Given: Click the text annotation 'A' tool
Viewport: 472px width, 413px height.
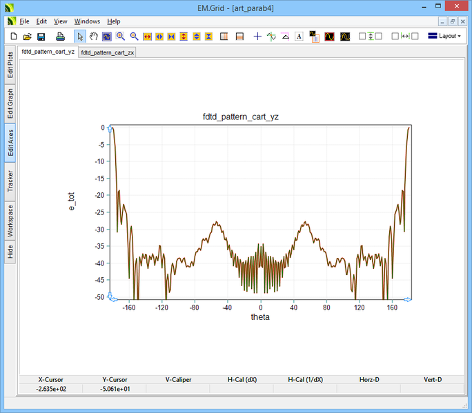Looking at the screenshot, I should tap(298, 36).
